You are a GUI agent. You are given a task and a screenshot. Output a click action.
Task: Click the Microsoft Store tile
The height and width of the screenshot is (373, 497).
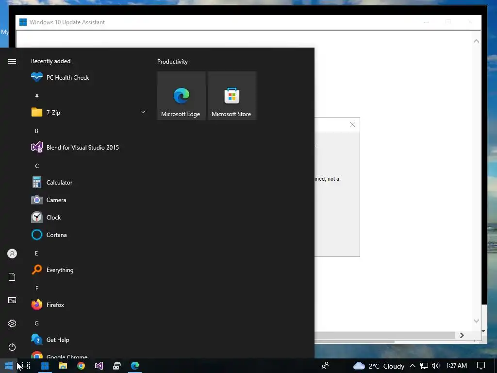coord(232,96)
